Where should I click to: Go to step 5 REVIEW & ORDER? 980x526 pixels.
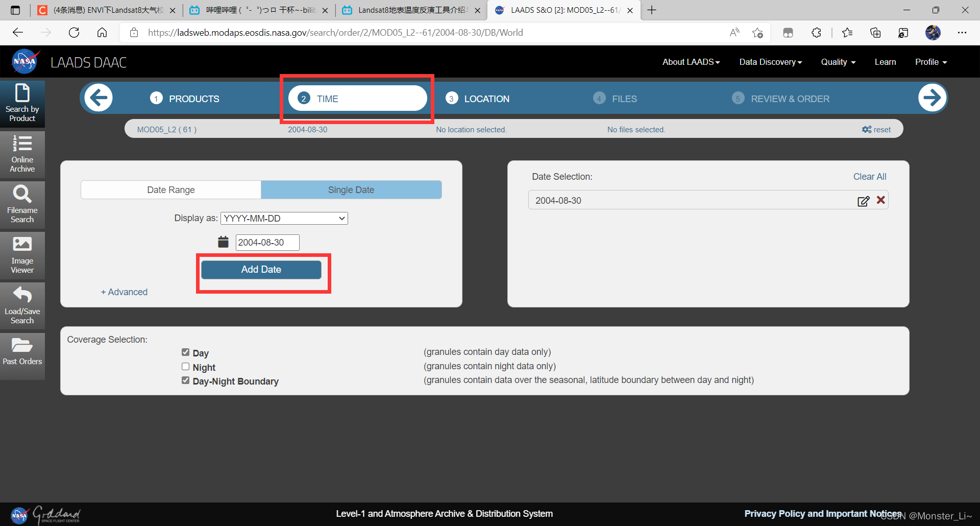point(781,99)
